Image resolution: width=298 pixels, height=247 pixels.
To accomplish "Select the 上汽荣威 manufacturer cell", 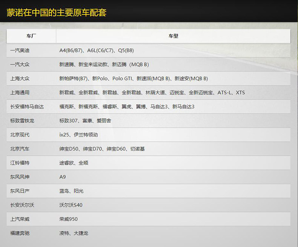I will point(31,219).
